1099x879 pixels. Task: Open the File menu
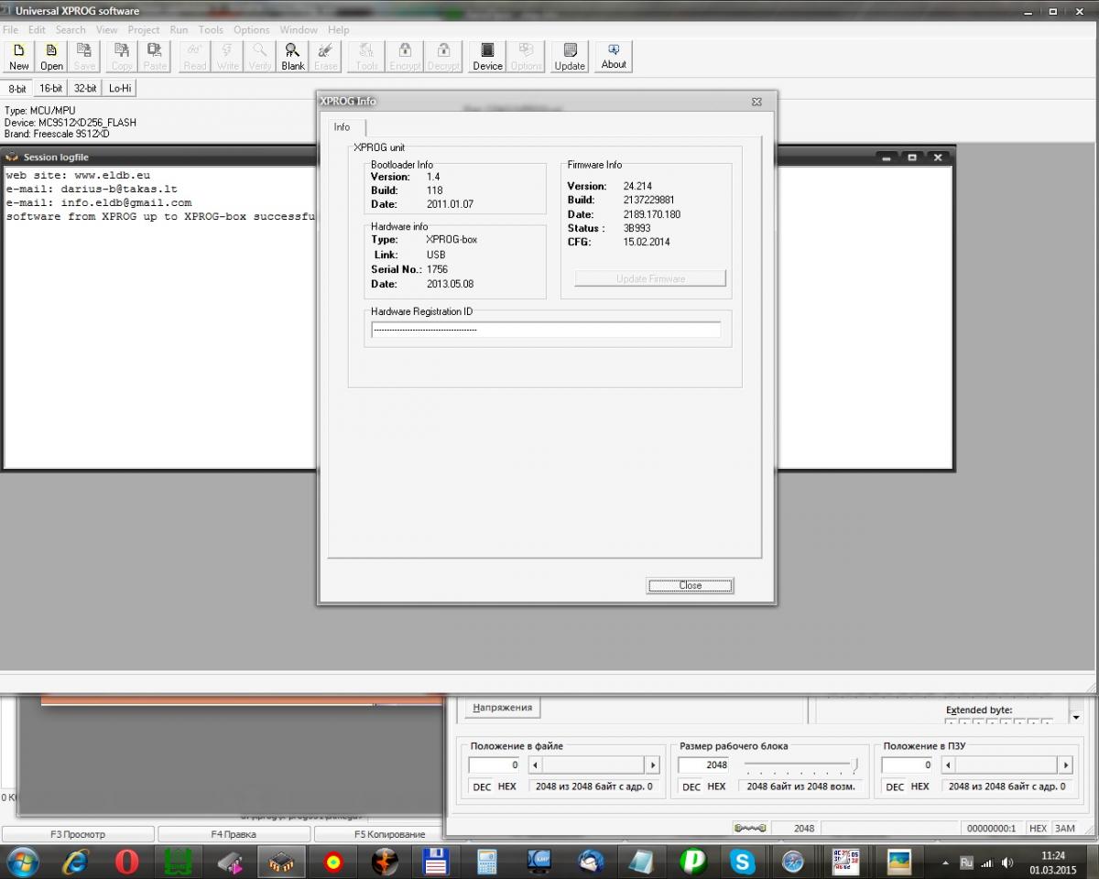point(11,29)
